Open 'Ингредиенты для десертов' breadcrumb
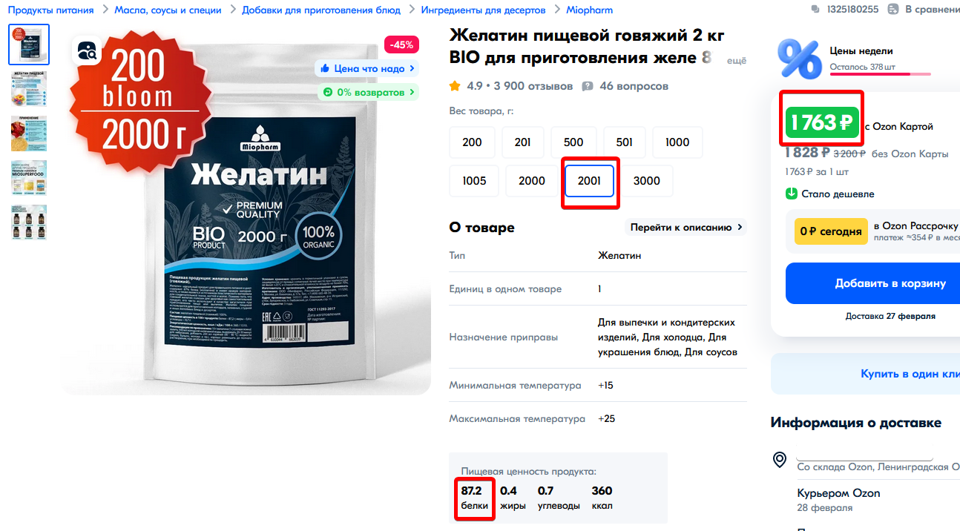This screenshot has width=960, height=531. tap(483, 10)
